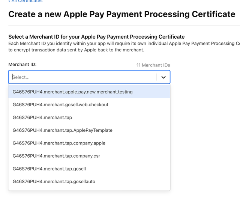Screen dimensions: 240x211
Task: Select G46S76PUH4.merchant.tap option
Action: pyautogui.click(x=89, y=118)
